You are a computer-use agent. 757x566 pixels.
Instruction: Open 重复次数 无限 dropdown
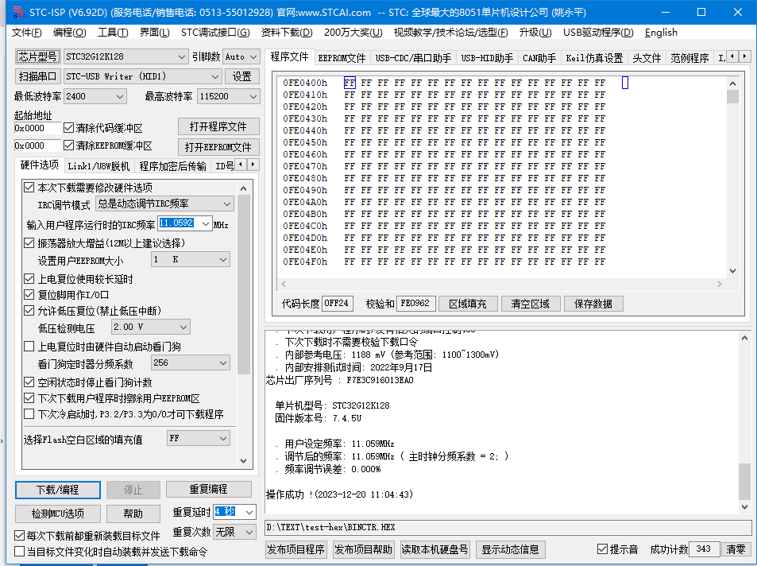[x=234, y=532]
